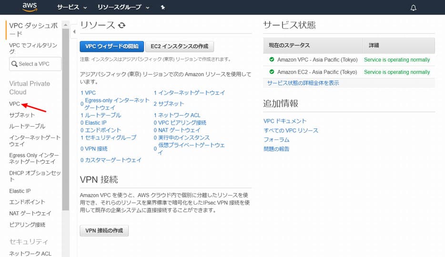Image resolution: width=445 pixels, height=257 pixels.
Task: Open the 0 実行中のインスタンス resource link
Action: 182,138
